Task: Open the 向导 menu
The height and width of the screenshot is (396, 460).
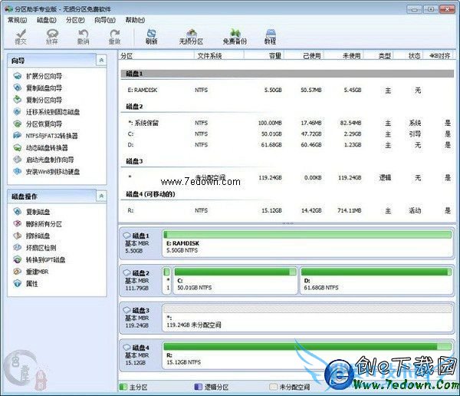Action: click(105, 20)
